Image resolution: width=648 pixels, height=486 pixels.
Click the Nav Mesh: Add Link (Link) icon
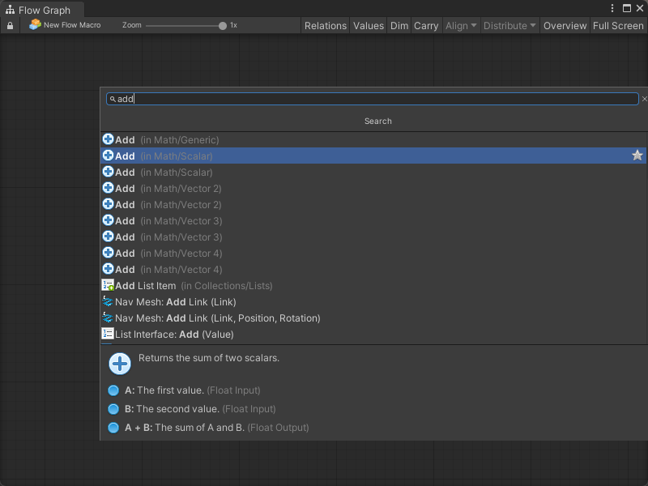[108, 301]
